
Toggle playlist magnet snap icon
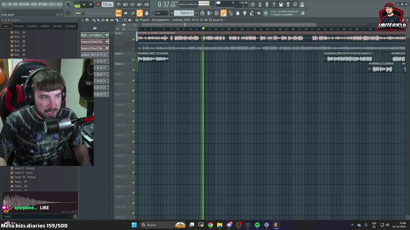click(x=87, y=20)
